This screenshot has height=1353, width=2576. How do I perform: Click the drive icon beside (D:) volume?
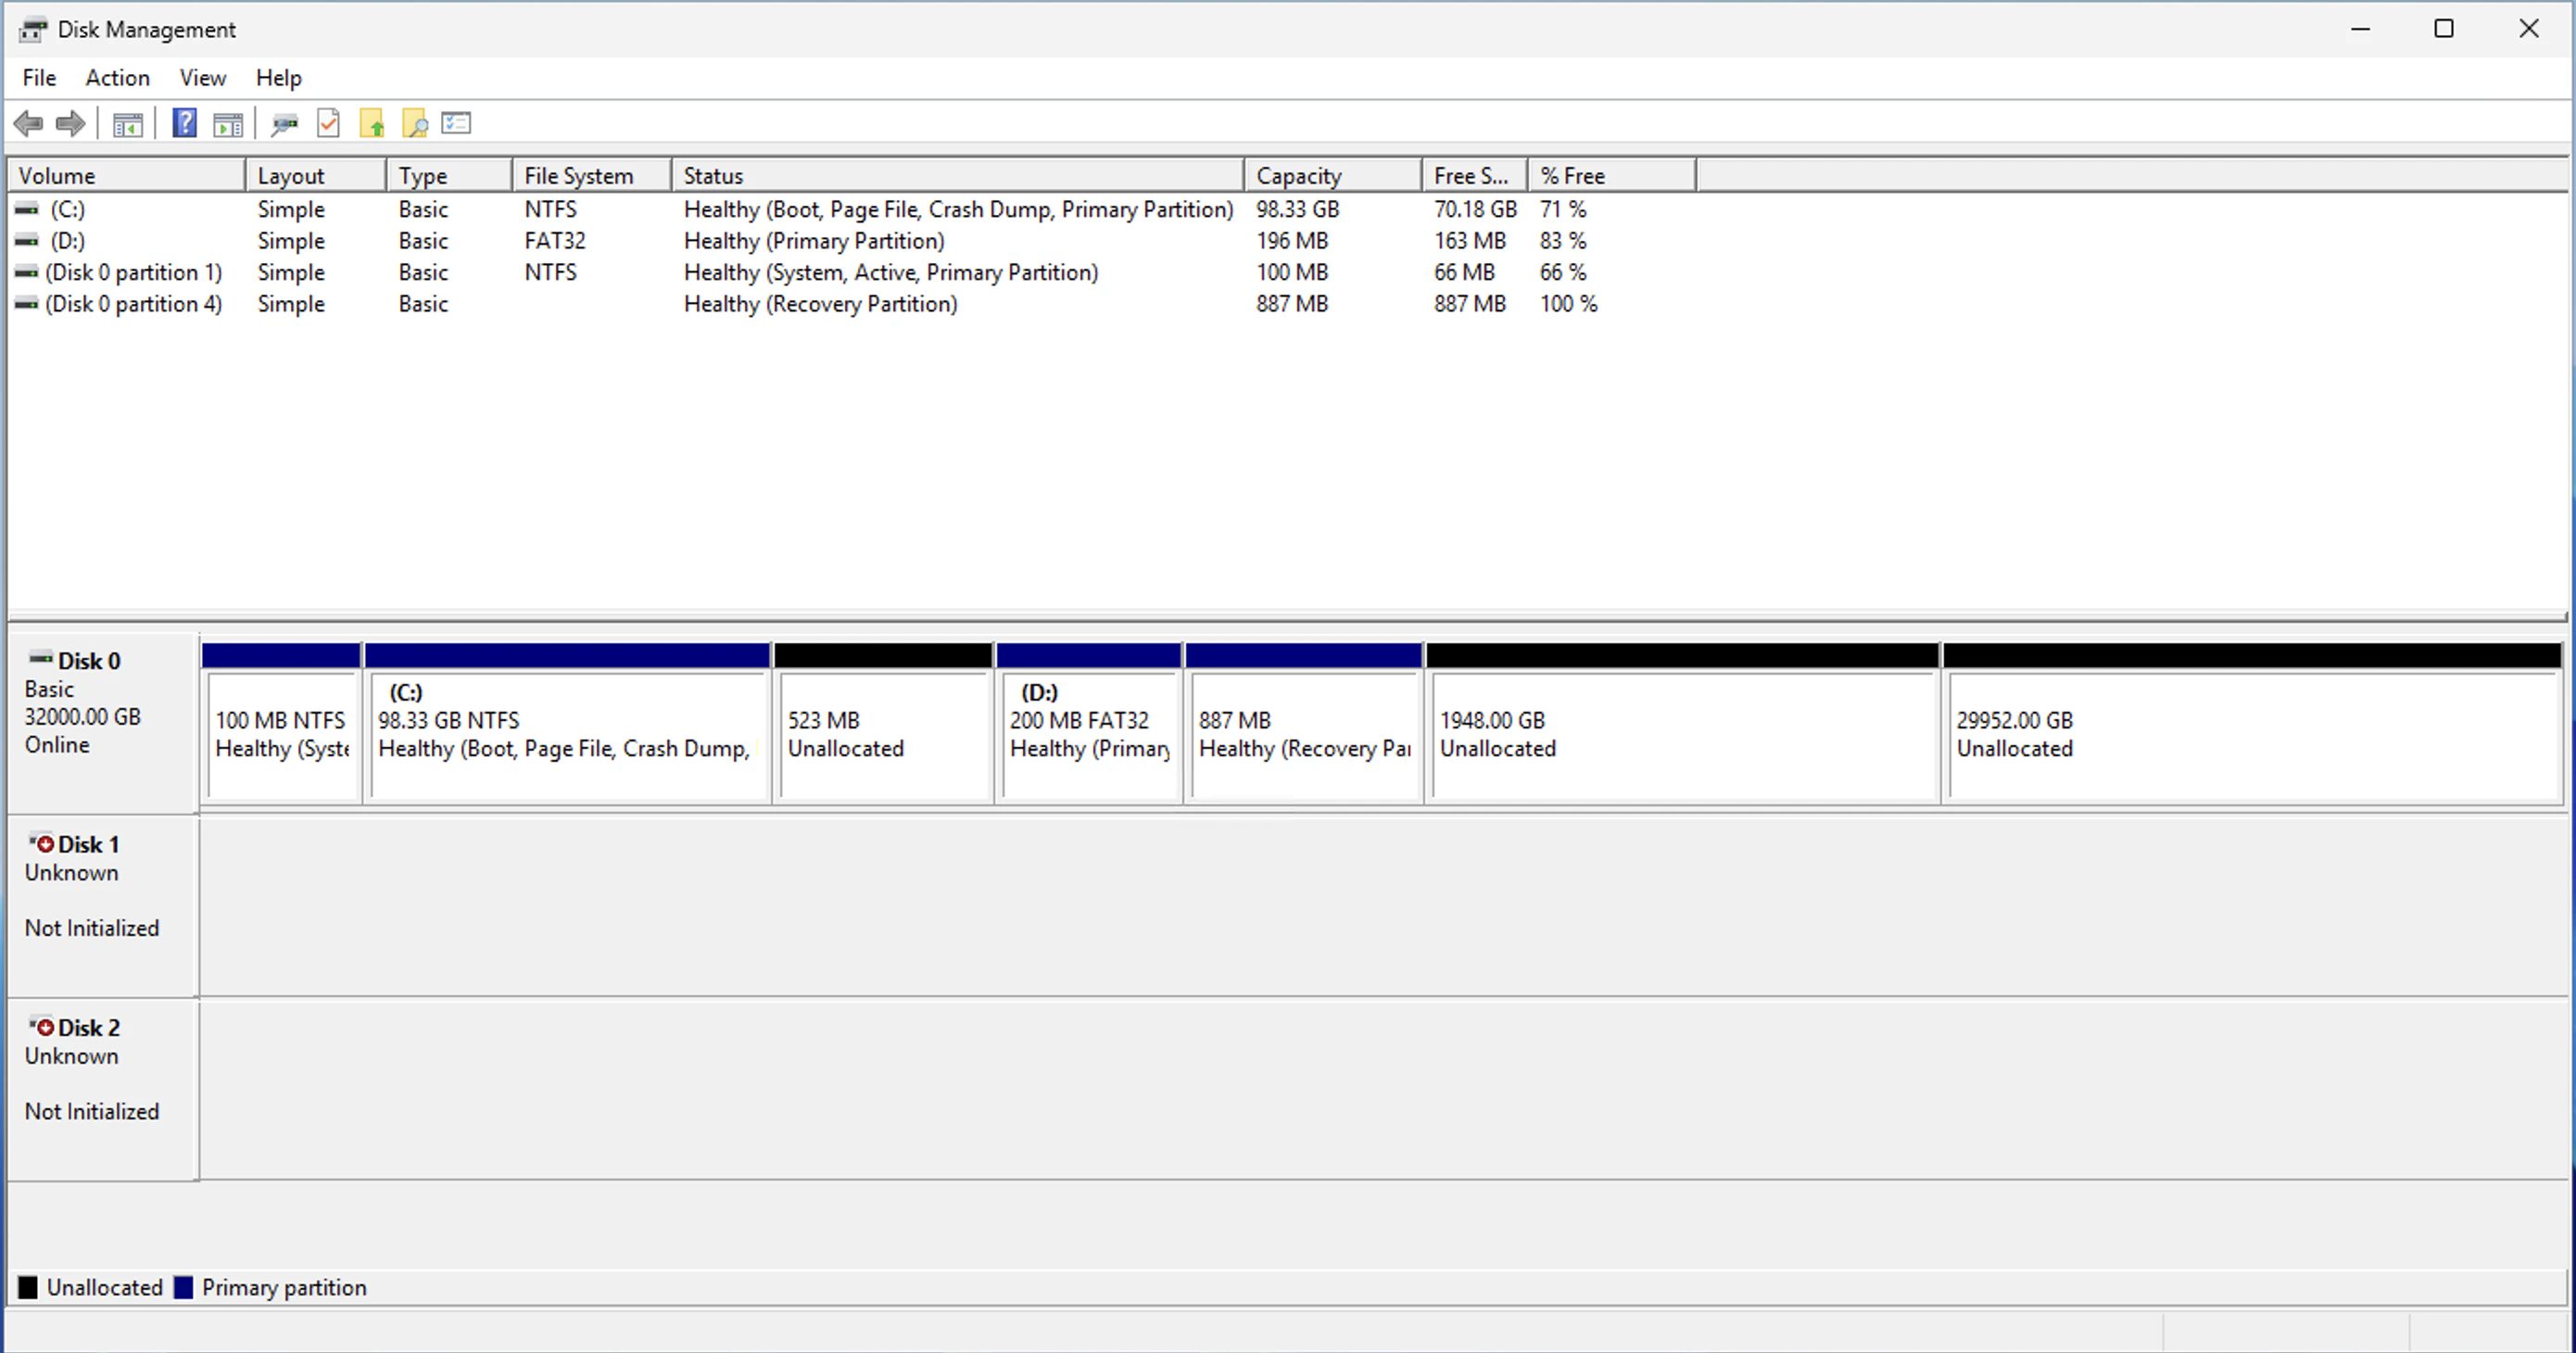(x=27, y=241)
